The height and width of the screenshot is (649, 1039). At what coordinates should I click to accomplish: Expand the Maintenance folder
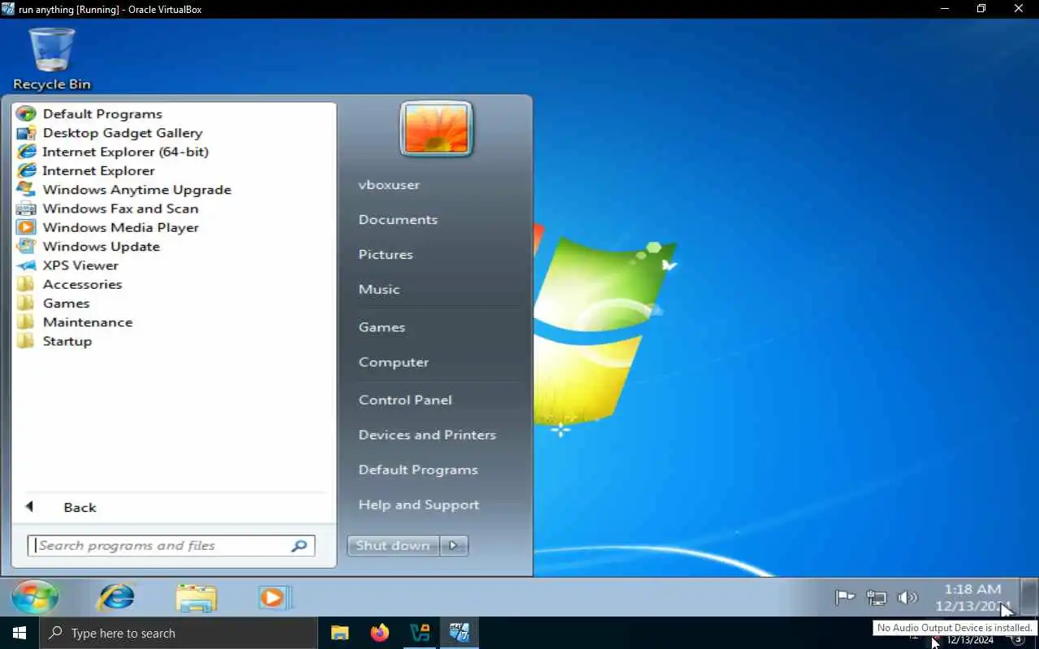pyautogui.click(x=74, y=322)
